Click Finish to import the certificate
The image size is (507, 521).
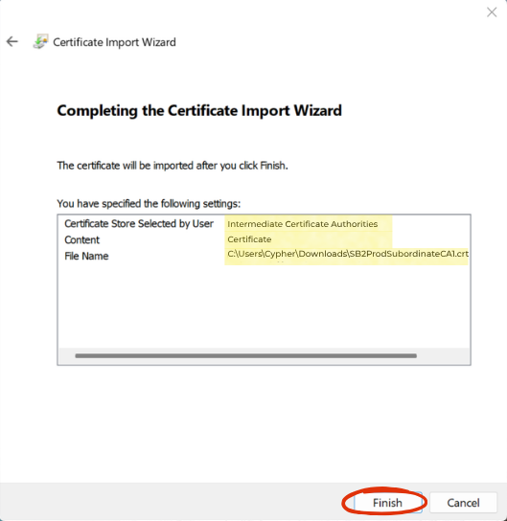(x=387, y=503)
